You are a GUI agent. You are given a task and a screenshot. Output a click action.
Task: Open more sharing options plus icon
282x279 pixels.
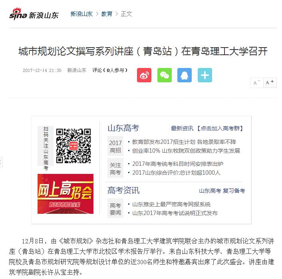tap(205, 75)
